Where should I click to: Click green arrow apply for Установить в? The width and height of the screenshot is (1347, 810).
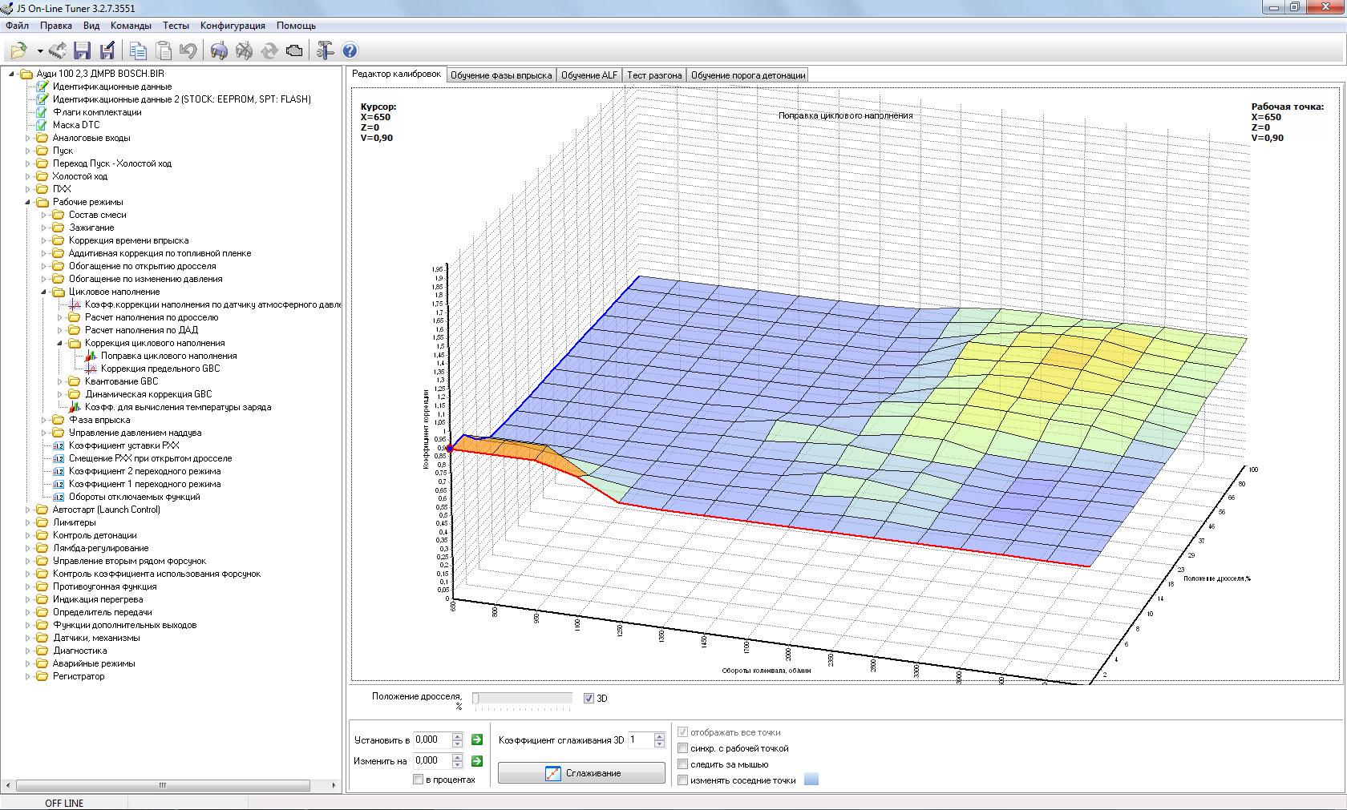(477, 739)
